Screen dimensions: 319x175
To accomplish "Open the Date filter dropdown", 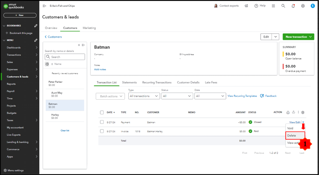I will pos(210,96).
